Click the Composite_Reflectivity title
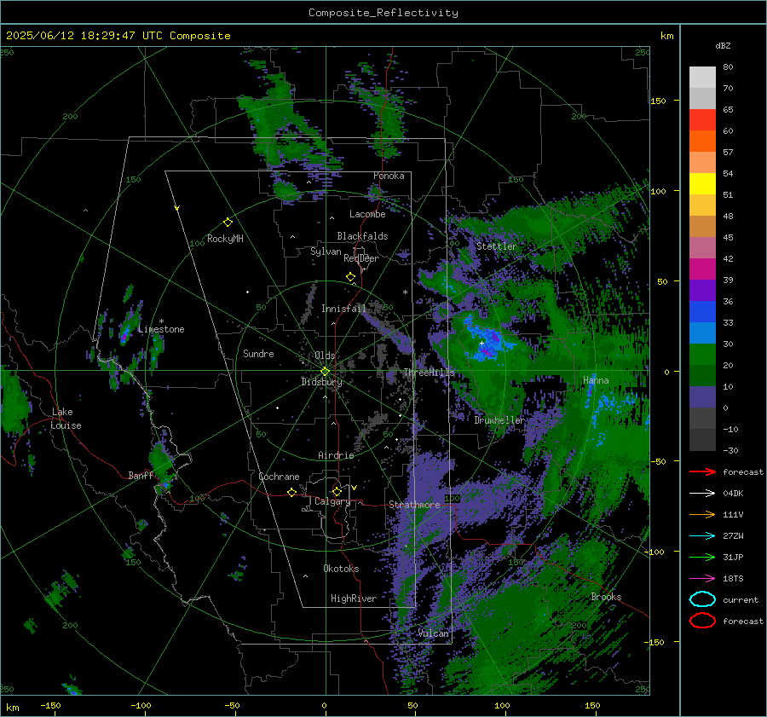 (x=383, y=13)
